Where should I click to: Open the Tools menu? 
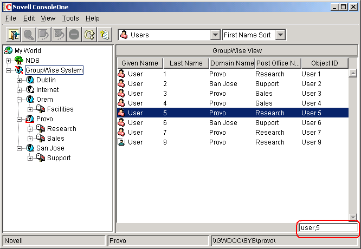(70, 18)
